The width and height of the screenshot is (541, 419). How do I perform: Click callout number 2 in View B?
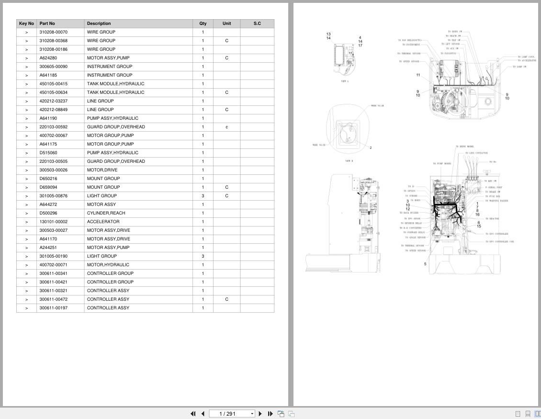tap(371, 147)
